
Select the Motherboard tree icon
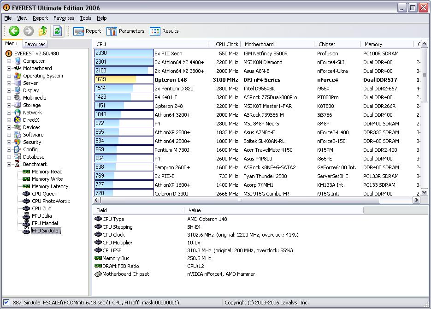tap(18, 68)
